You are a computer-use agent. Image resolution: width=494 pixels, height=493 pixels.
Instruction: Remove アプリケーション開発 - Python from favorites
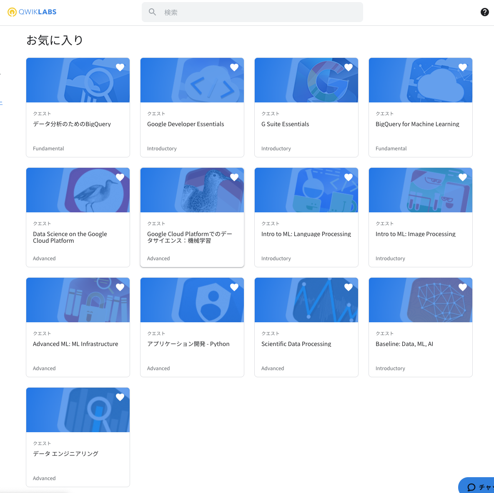coord(234,287)
